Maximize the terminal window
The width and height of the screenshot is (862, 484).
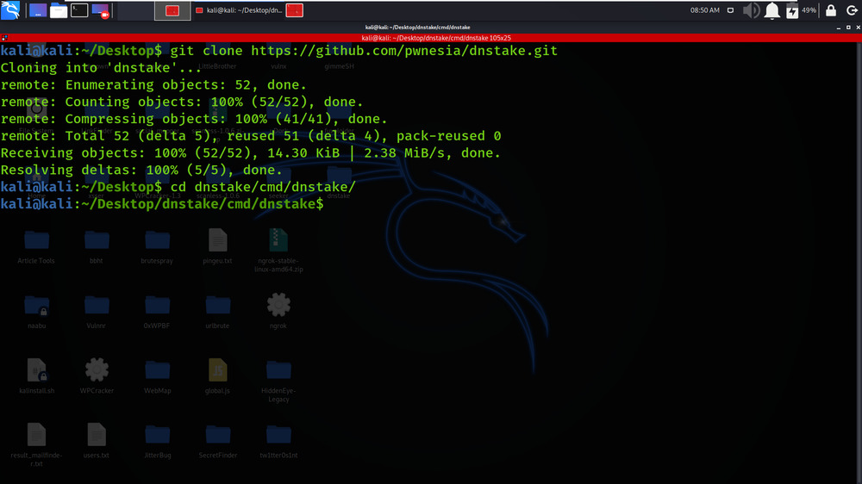coord(848,27)
